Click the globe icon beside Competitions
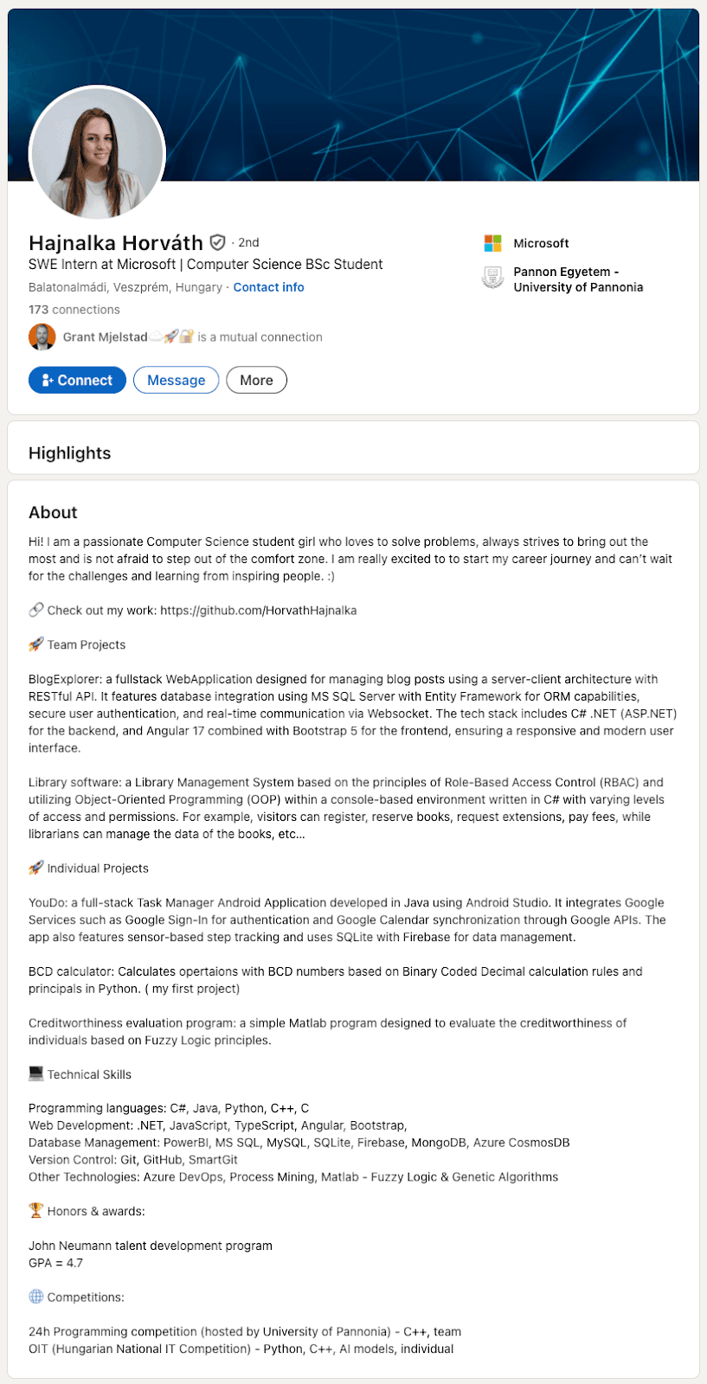 coord(36,1297)
